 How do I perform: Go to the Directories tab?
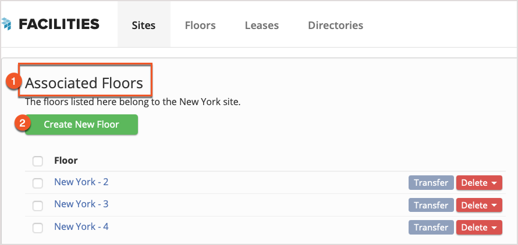pyautogui.click(x=335, y=26)
